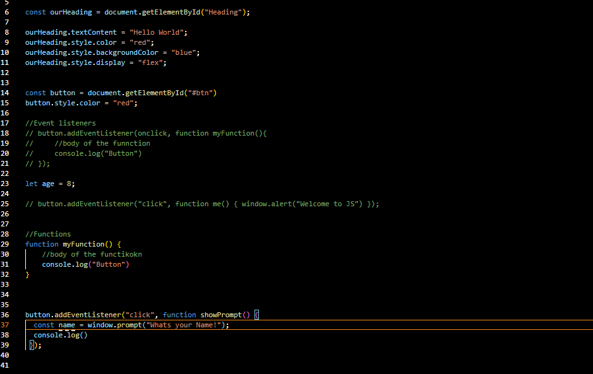Click "showPrompt" function name
The height and width of the screenshot is (374, 593).
click(221, 315)
